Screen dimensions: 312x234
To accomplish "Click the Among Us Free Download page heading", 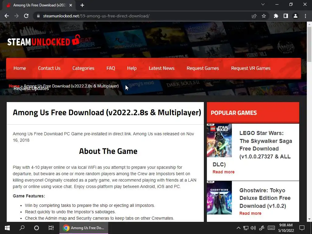I will [x=107, y=113].
